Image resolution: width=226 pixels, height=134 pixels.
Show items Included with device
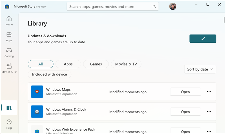point(49,74)
